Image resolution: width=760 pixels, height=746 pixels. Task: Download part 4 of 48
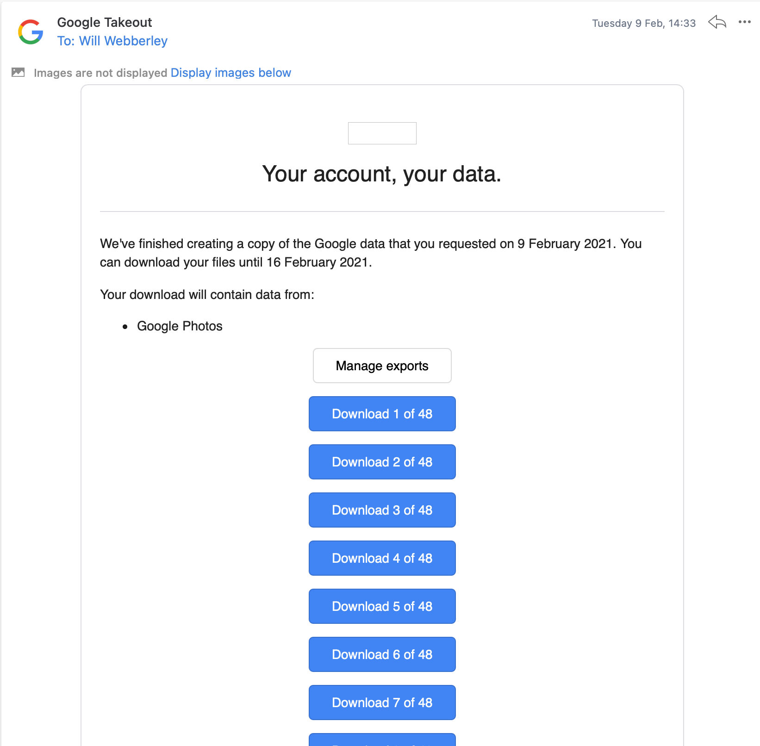coord(382,558)
